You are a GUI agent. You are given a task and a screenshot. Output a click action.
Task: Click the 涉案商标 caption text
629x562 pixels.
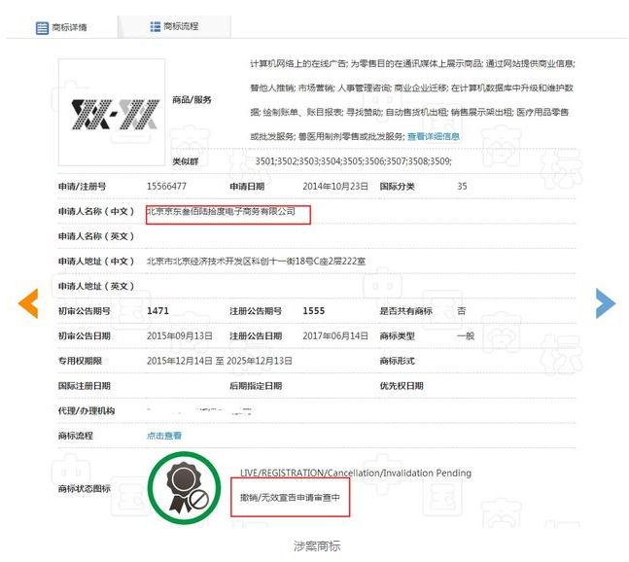tap(317, 545)
